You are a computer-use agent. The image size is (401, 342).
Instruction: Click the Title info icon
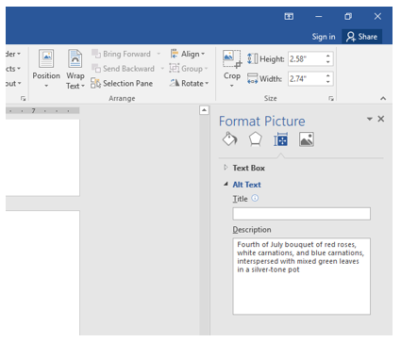[x=255, y=198]
